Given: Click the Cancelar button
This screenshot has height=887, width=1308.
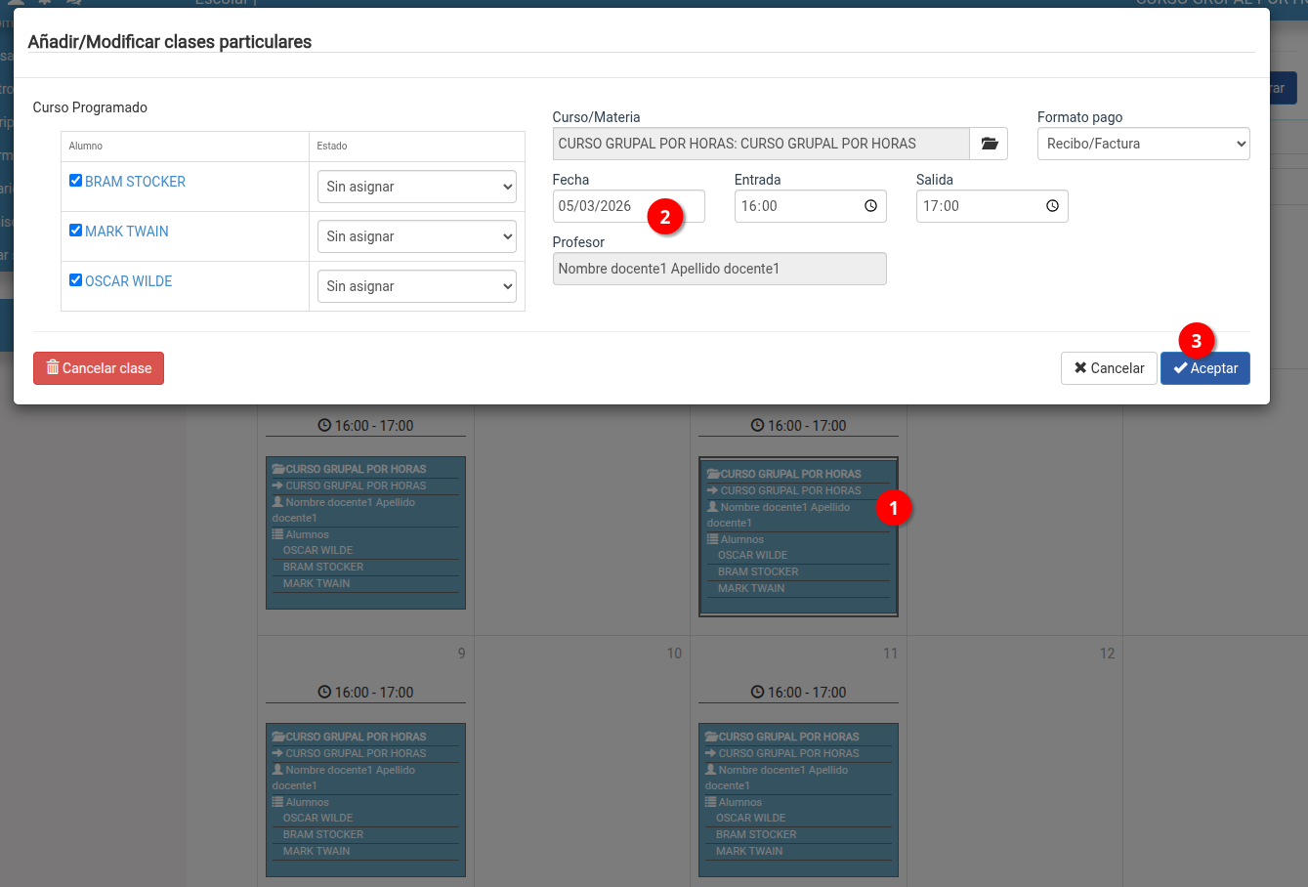Looking at the screenshot, I should (x=1109, y=368).
